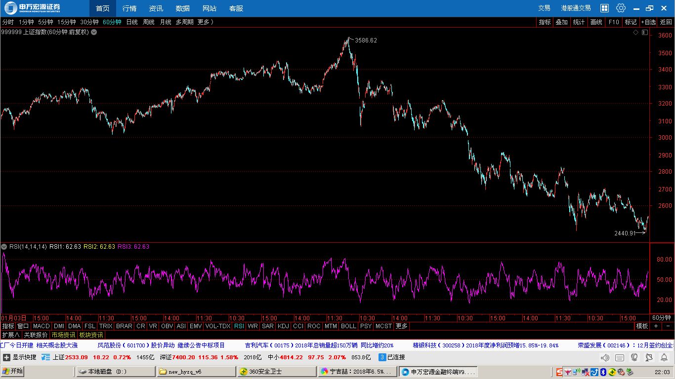Open the 多周期 multi-period view
675x379 pixels.
[185, 22]
